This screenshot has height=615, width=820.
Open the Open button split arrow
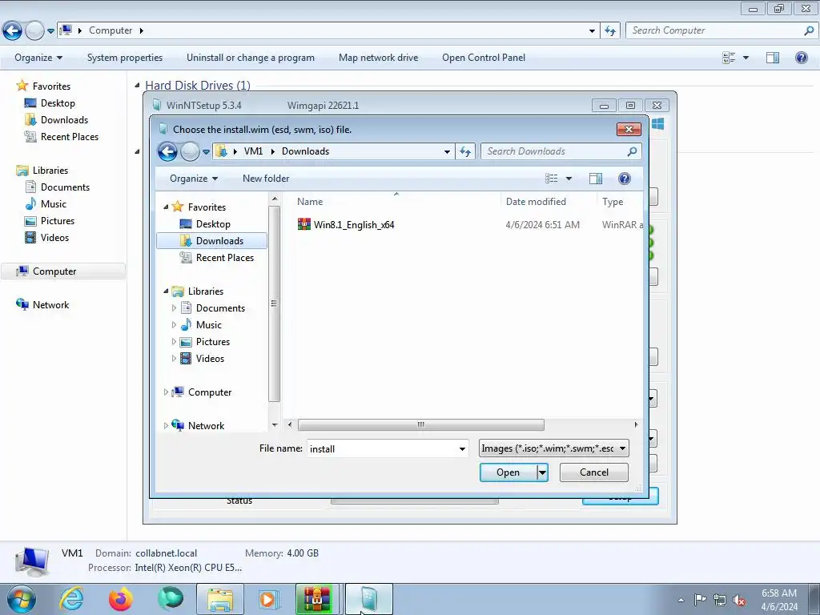pyautogui.click(x=542, y=472)
